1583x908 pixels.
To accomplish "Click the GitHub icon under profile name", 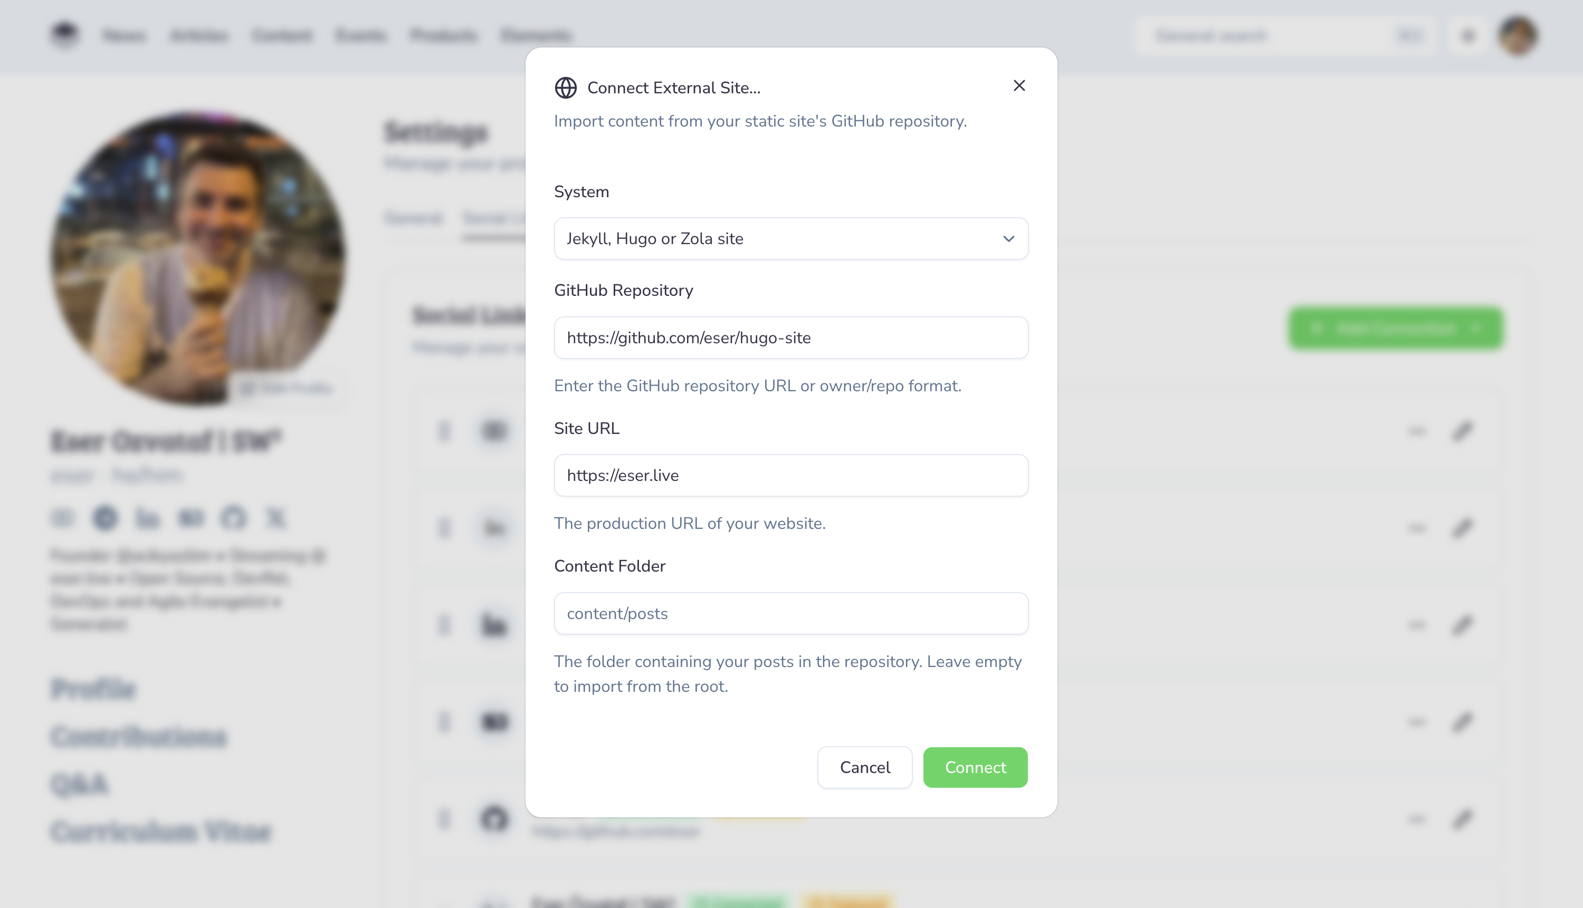I will (233, 518).
